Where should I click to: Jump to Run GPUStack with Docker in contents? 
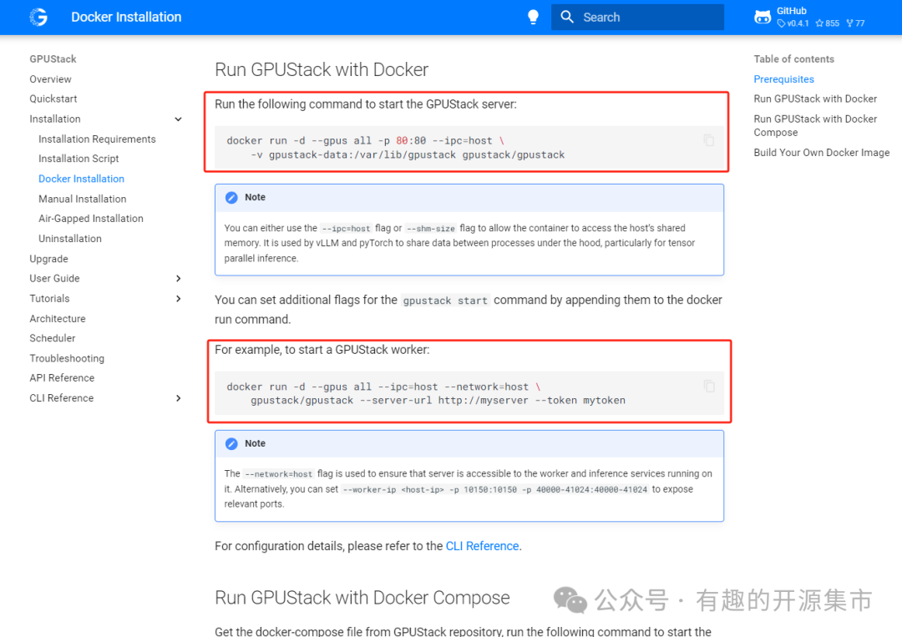click(x=815, y=99)
